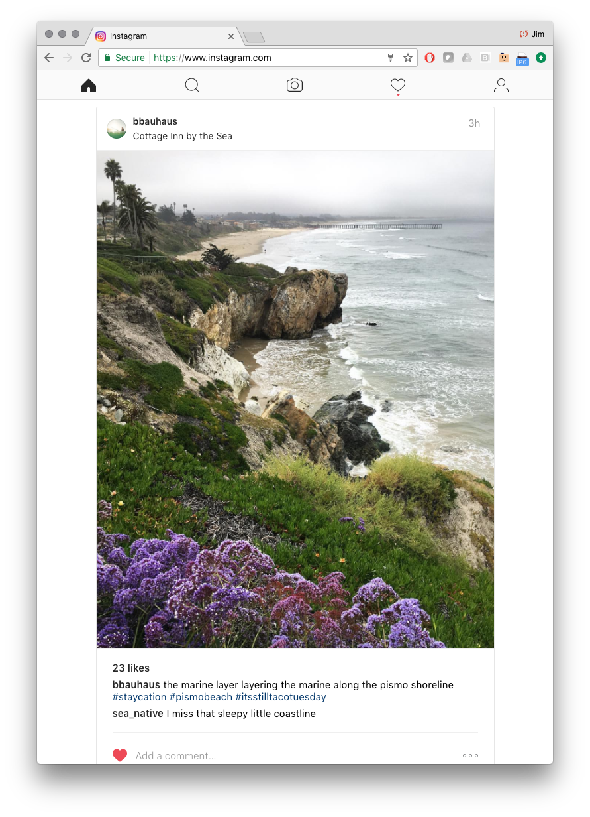Image resolution: width=590 pixels, height=817 pixels.
Task: Open a new tab button
Action: [254, 37]
